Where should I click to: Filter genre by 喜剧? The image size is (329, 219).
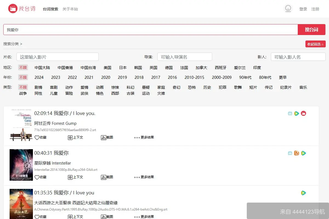(x=54, y=87)
